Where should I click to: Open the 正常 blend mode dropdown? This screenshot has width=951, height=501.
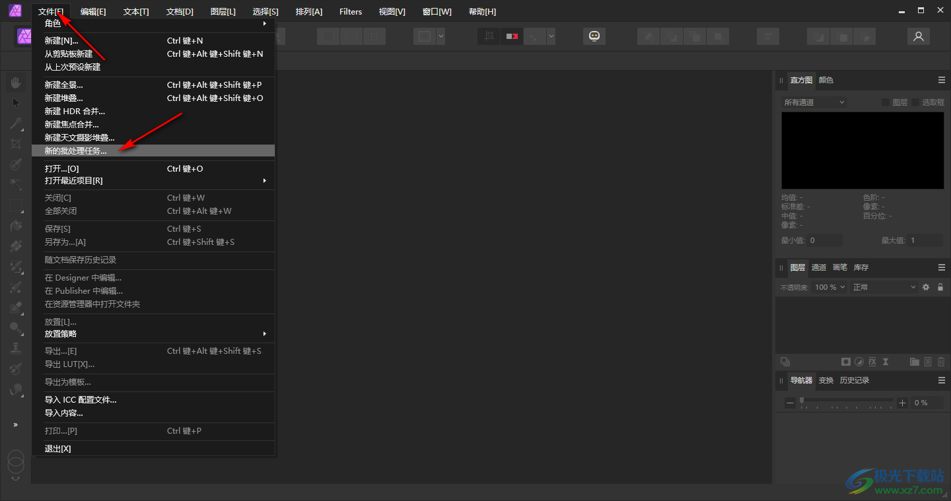pos(884,287)
